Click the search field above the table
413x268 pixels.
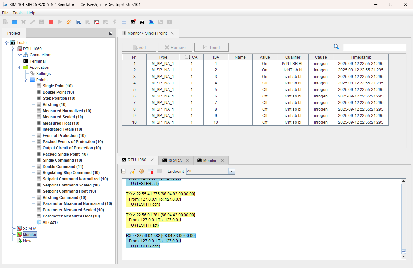[x=374, y=47]
